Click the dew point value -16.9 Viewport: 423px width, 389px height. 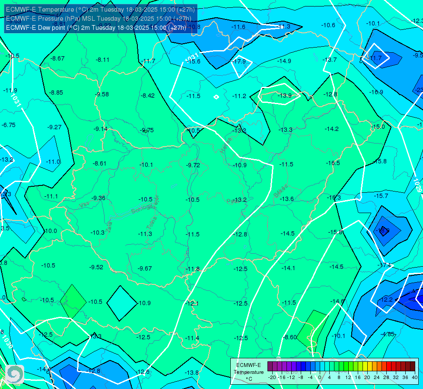(376, 92)
